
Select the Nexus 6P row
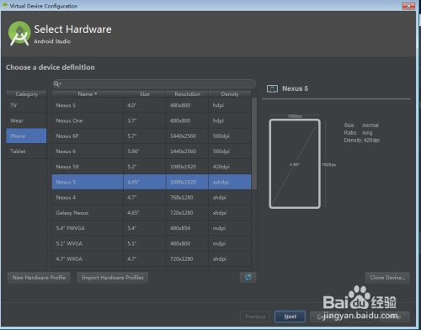point(152,136)
